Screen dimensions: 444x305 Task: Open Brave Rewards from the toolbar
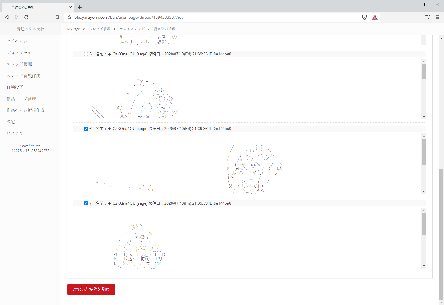pos(375,17)
